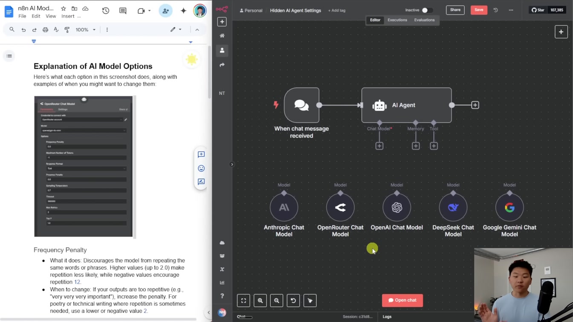Add a chat model via the plus under Chat Model
The image size is (573, 322).
tap(379, 146)
